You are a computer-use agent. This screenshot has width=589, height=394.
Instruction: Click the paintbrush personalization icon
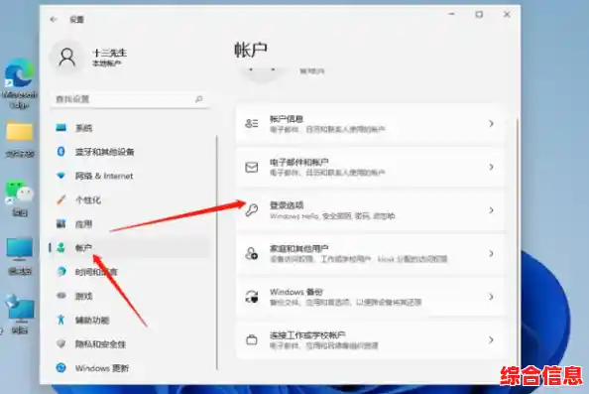[x=61, y=199]
